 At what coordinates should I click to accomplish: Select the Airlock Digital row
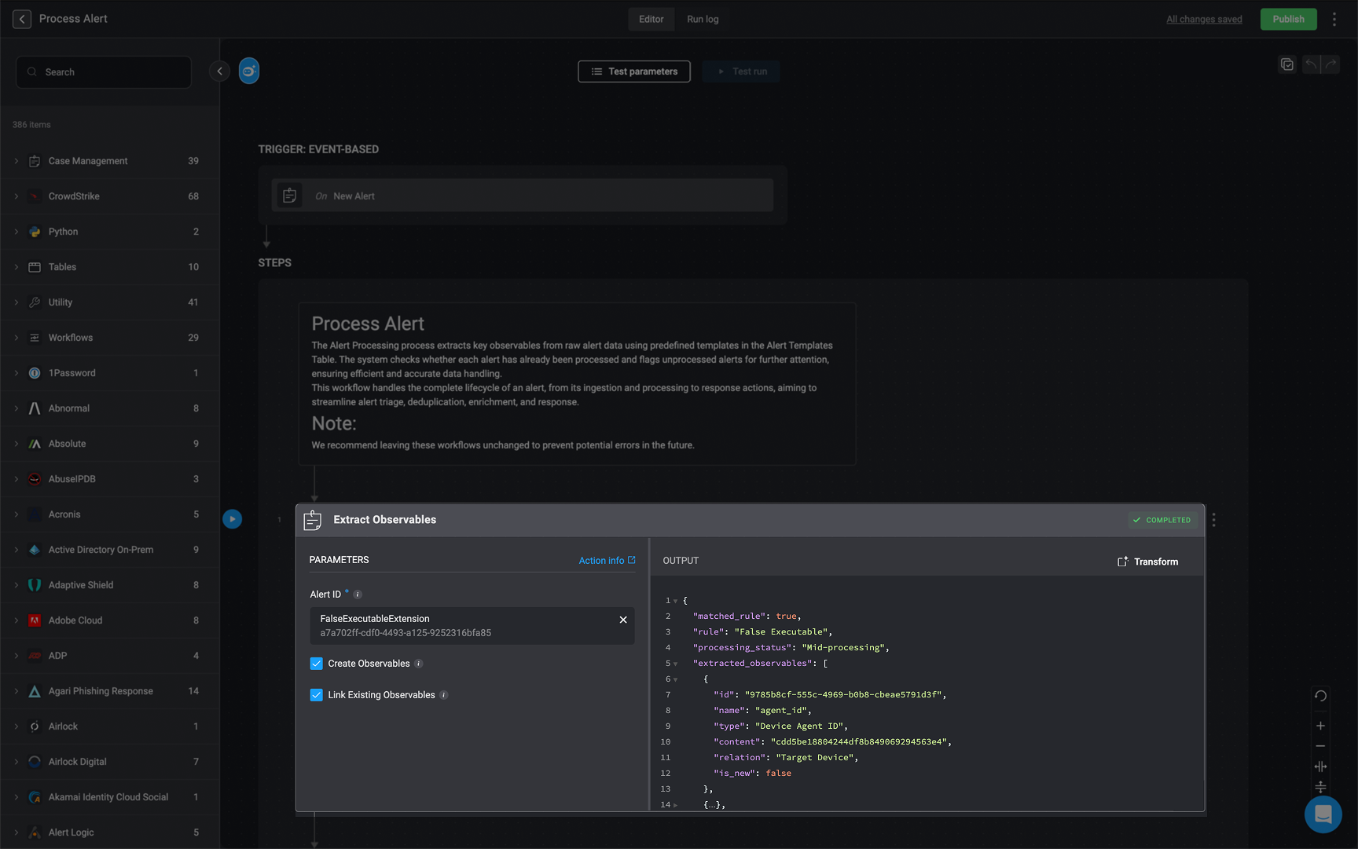pos(110,762)
